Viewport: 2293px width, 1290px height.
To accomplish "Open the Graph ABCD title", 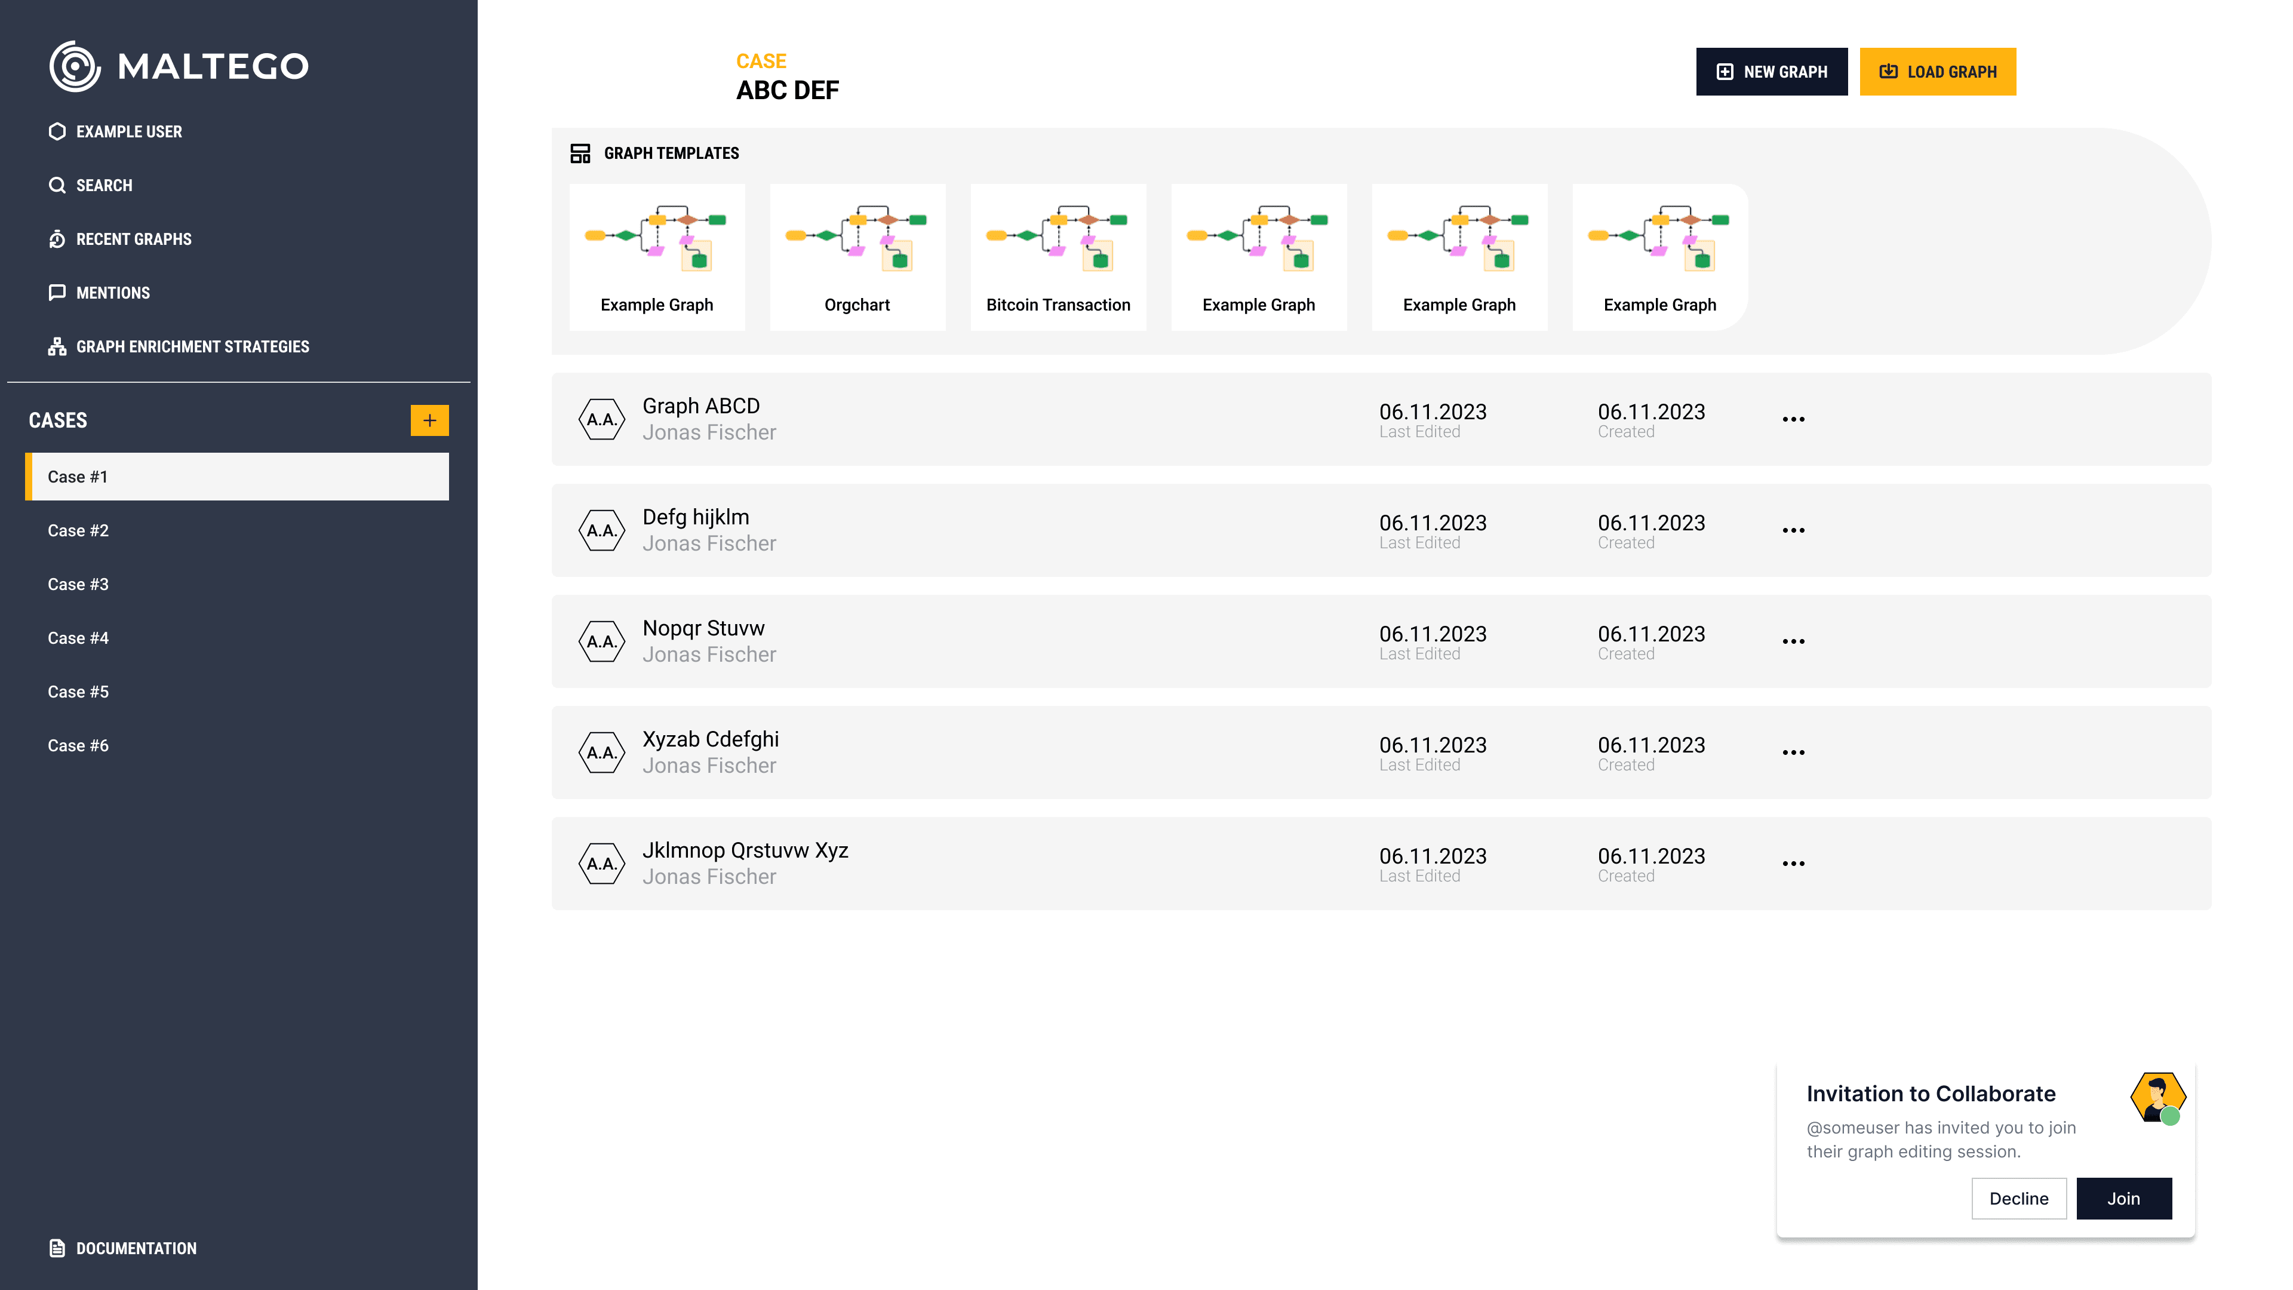I will tap(702, 406).
